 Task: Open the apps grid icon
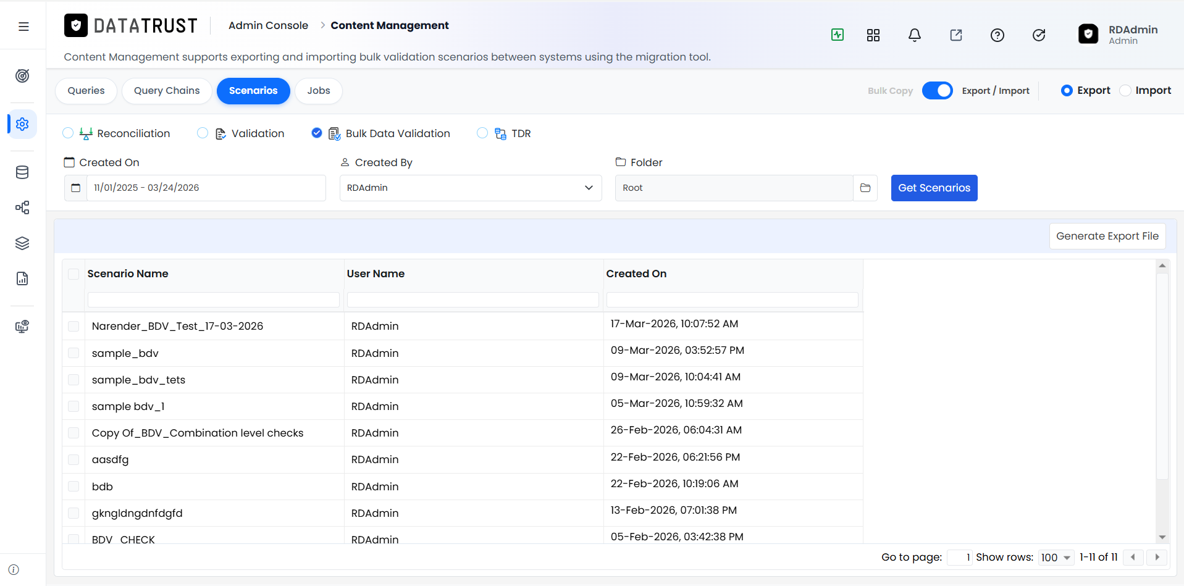coord(873,35)
